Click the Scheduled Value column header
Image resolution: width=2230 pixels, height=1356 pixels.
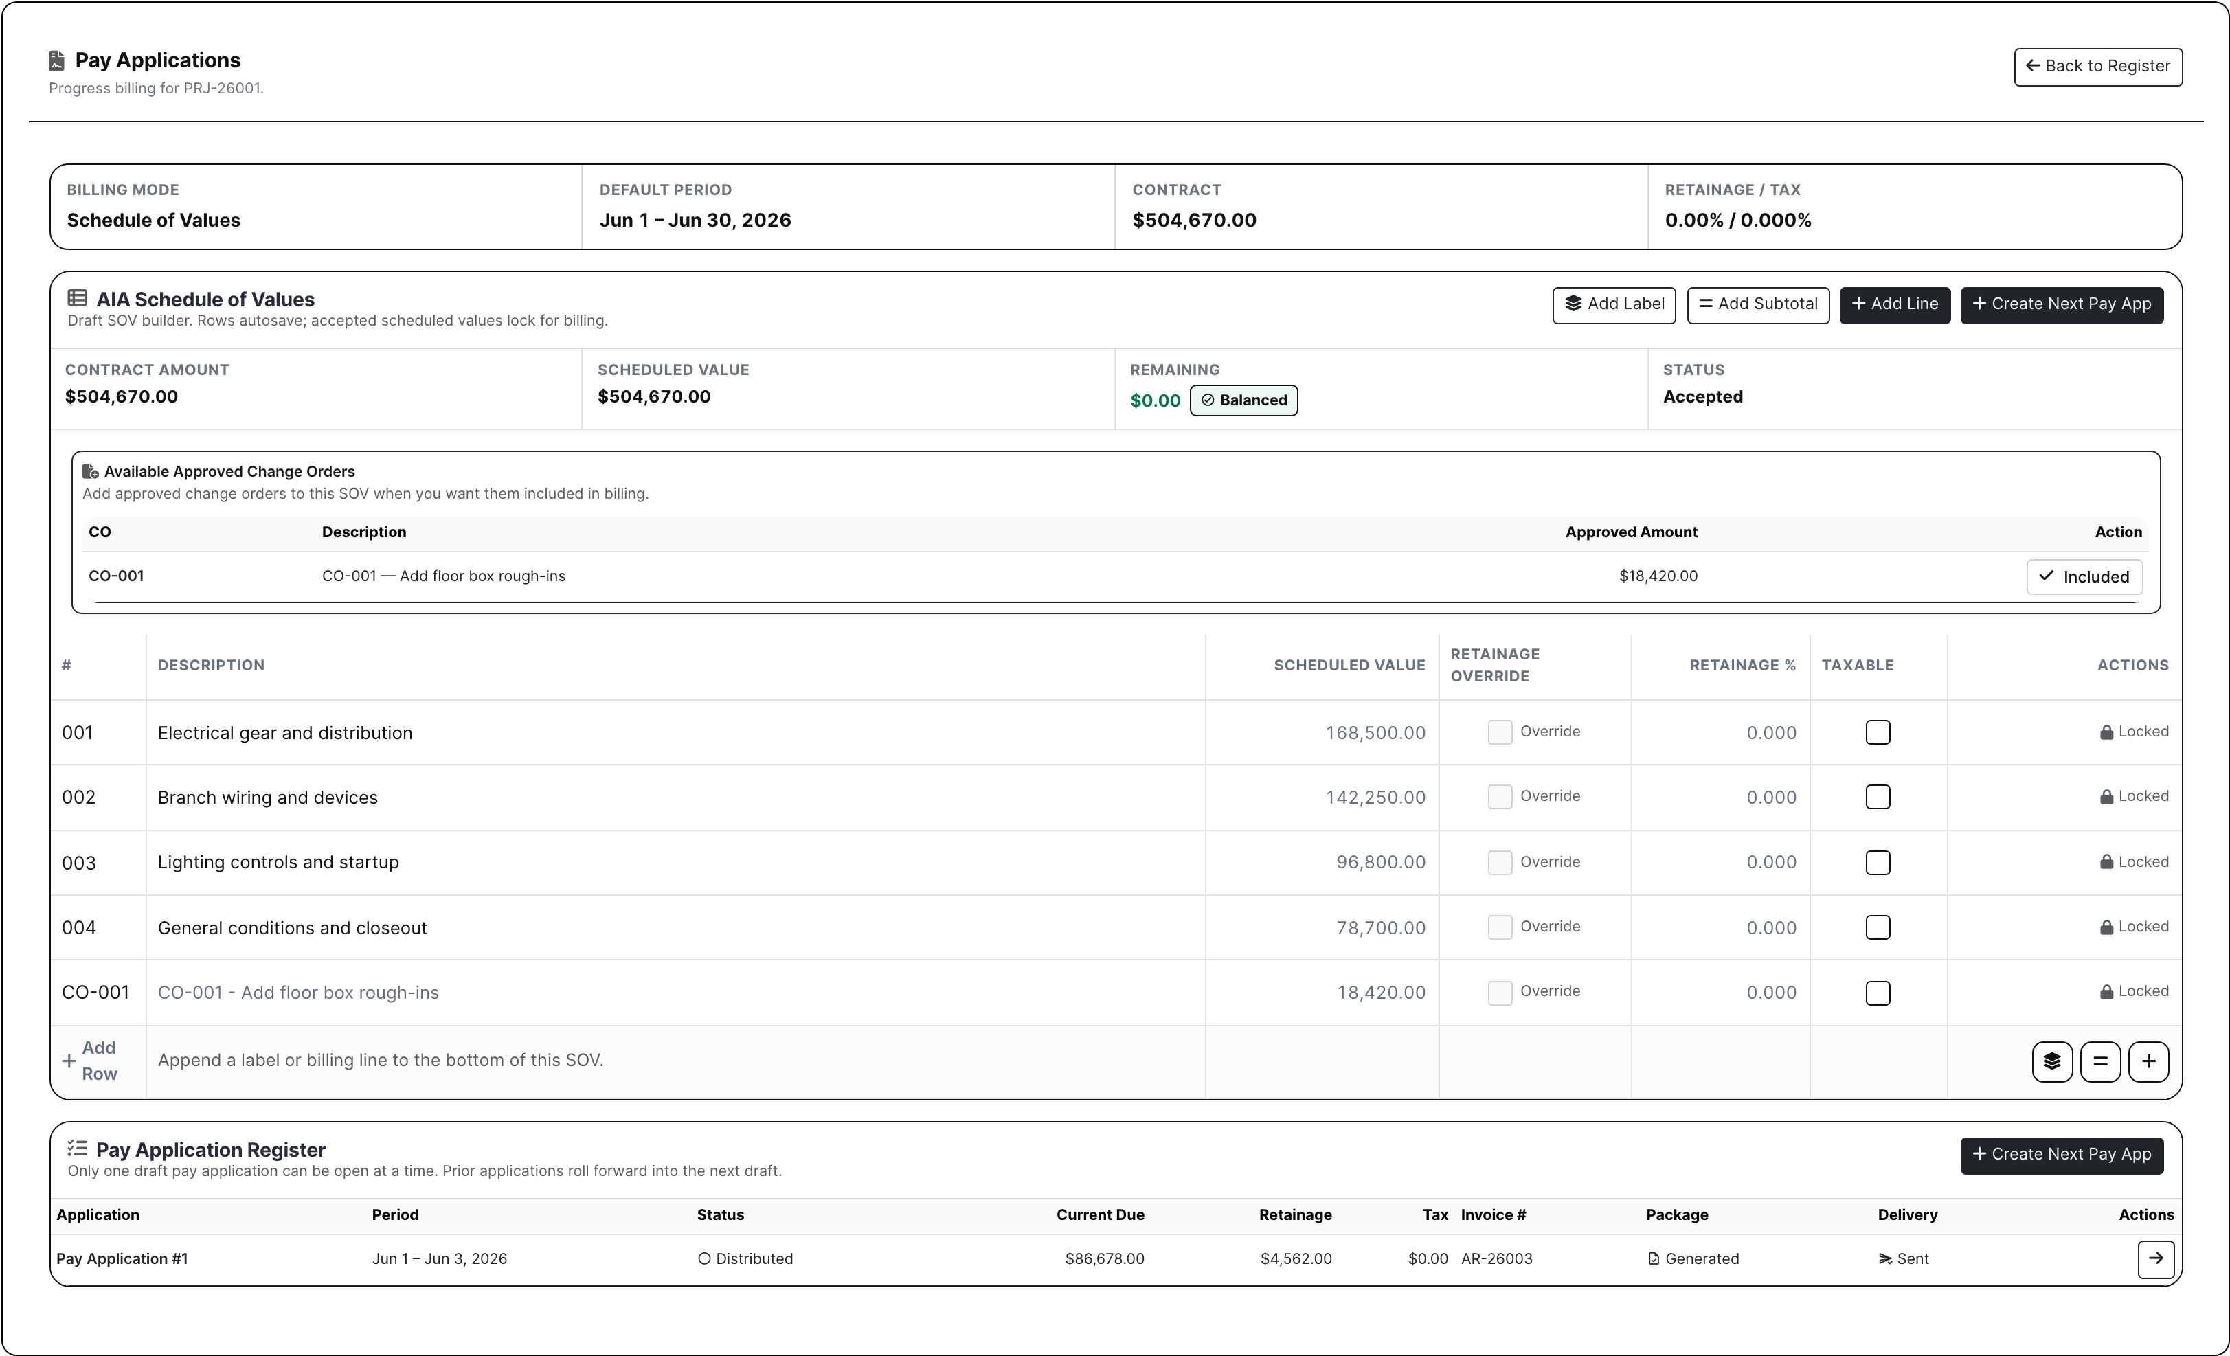1349,666
